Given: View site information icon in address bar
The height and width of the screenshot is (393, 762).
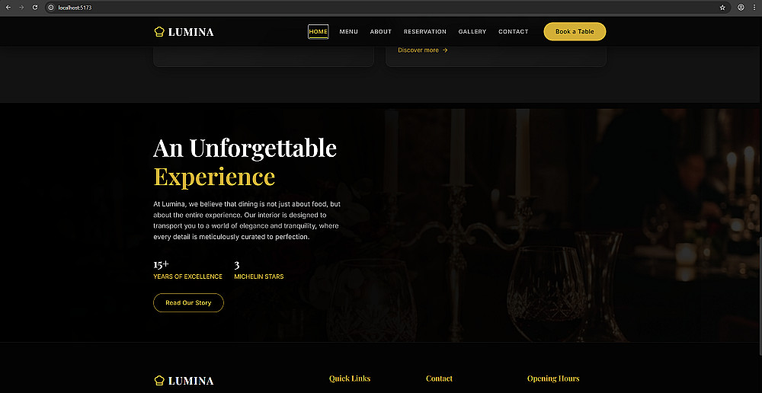Looking at the screenshot, I should coord(50,8).
